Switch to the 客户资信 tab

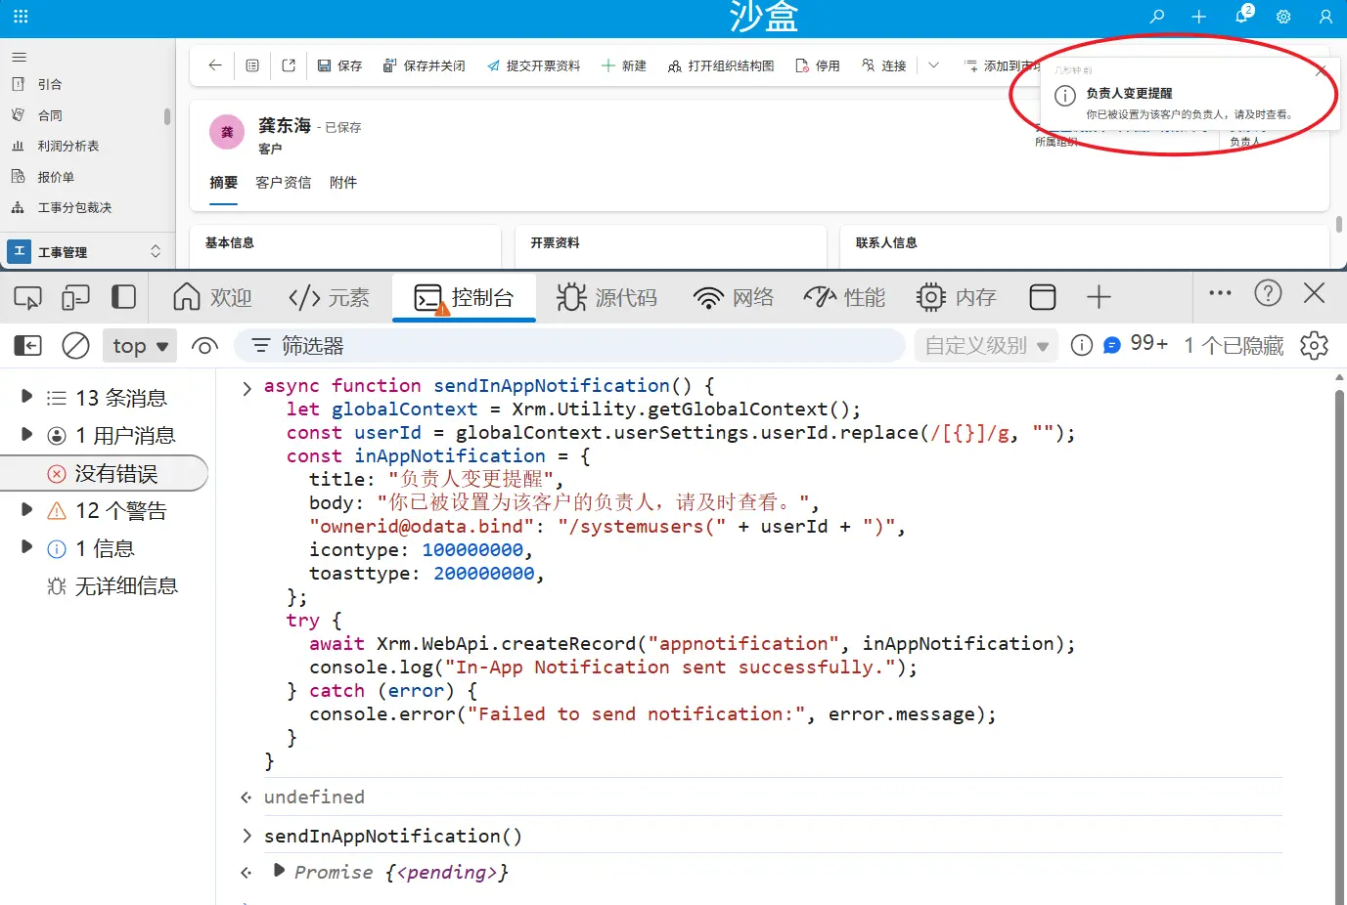284,182
